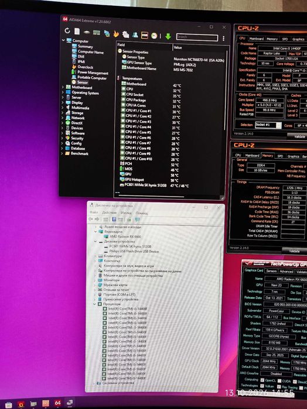Image resolution: width=307 pixels, height=409 pixels.
Task: Open the Файл menu in Device Manager
Action: pyautogui.click(x=94, y=212)
